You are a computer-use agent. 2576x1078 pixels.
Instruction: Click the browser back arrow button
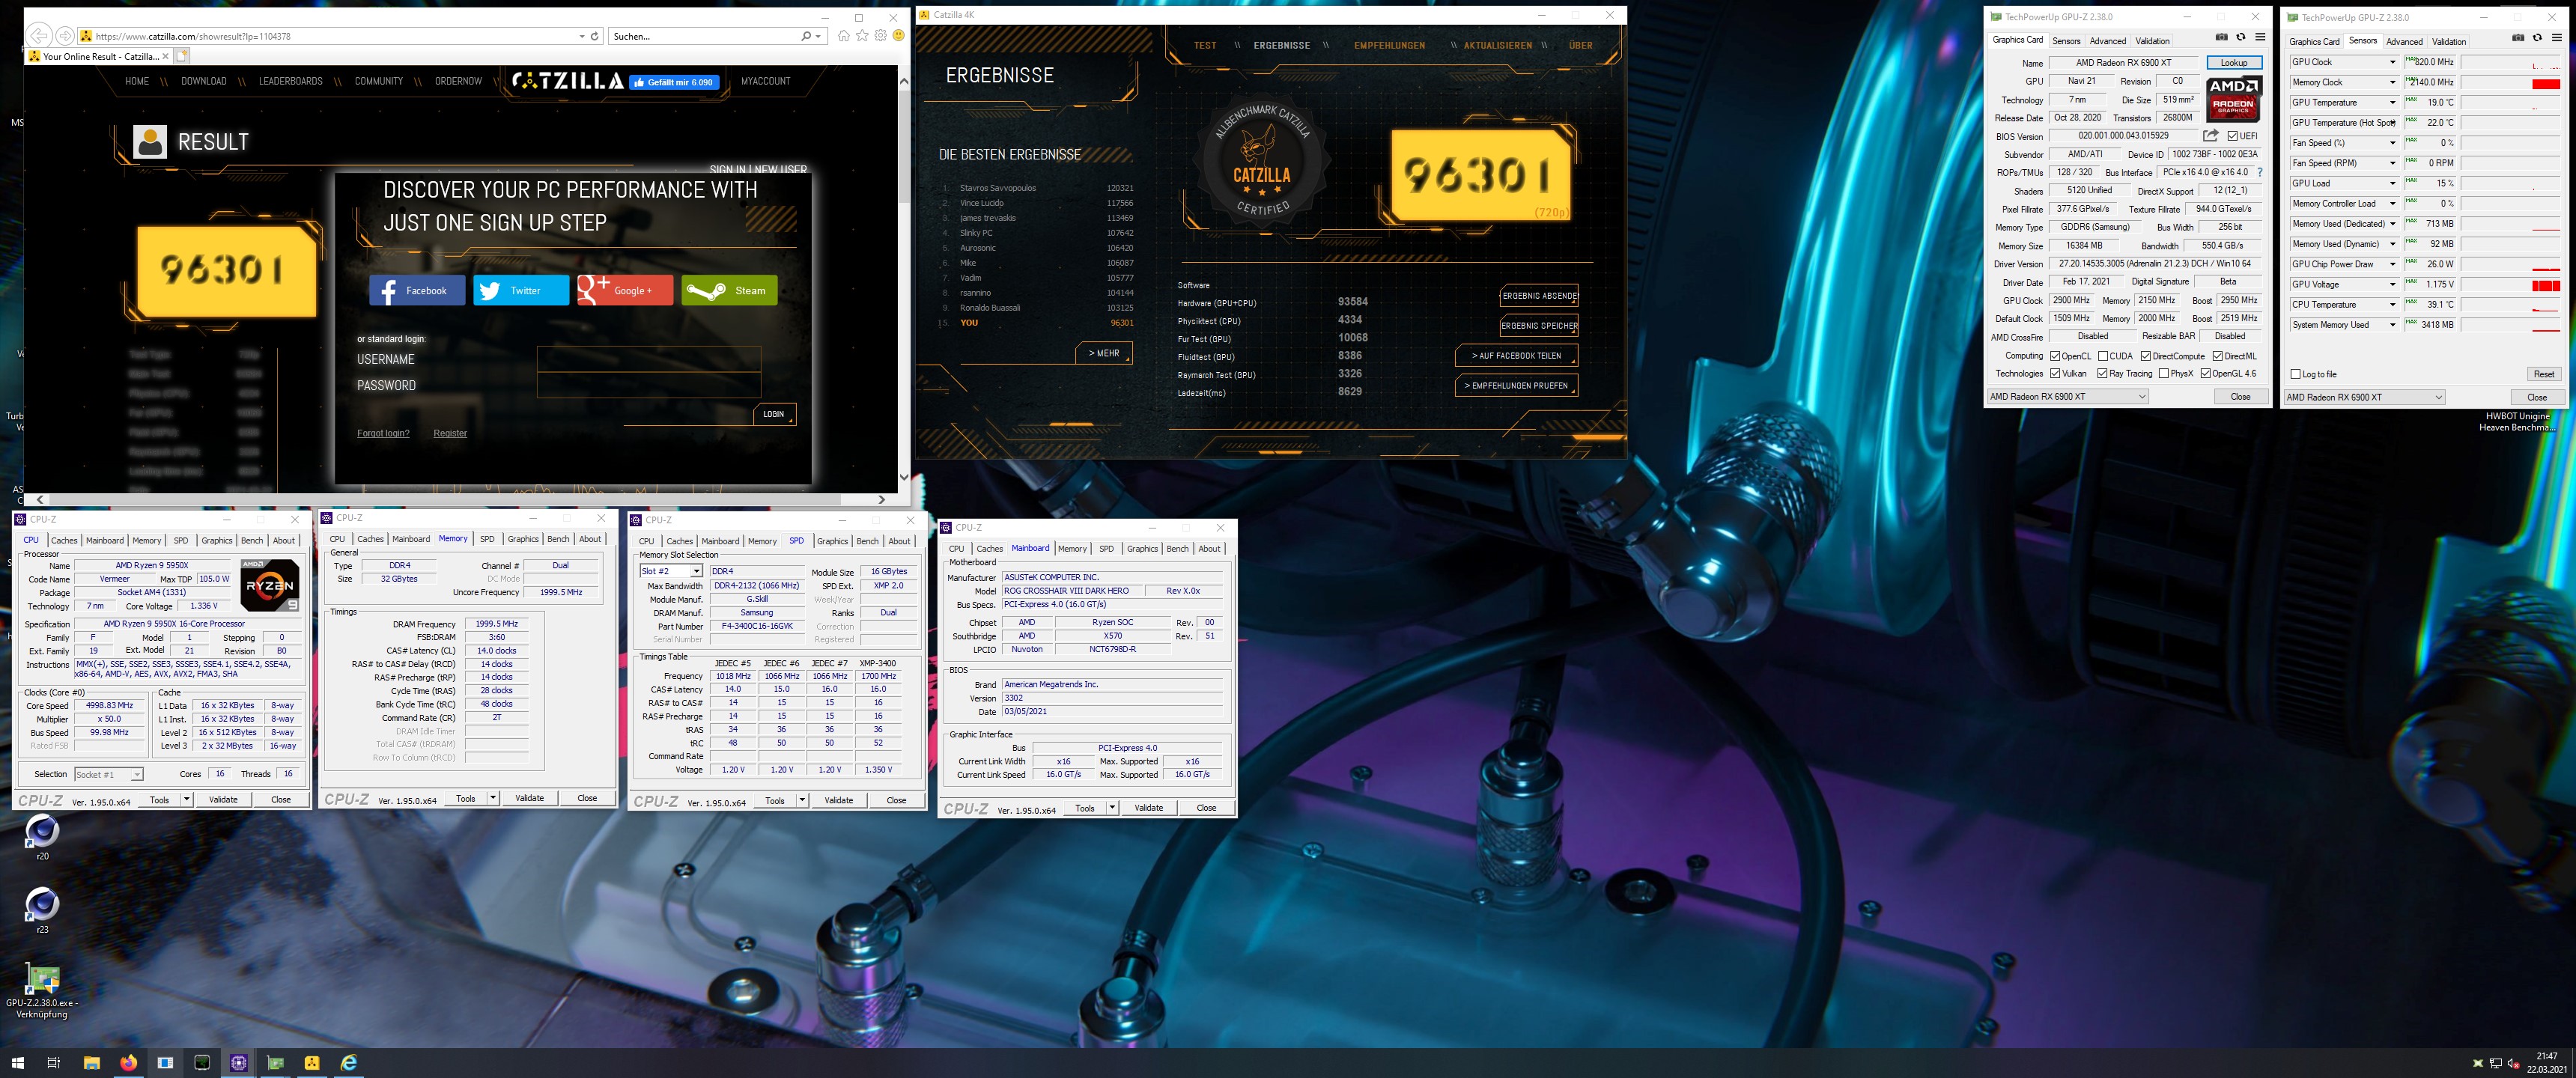(40, 36)
